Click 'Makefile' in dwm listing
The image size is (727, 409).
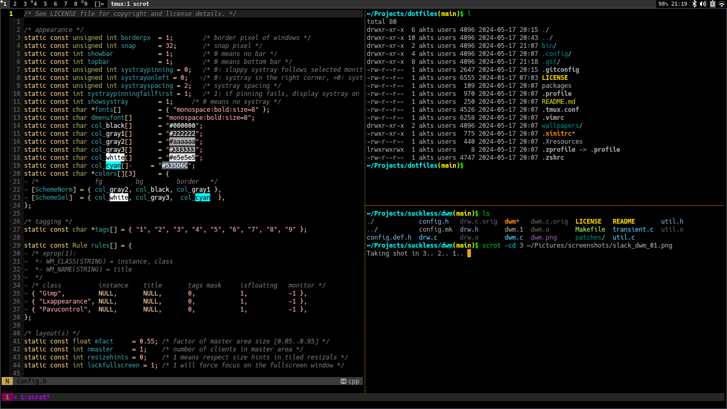[x=590, y=230]
